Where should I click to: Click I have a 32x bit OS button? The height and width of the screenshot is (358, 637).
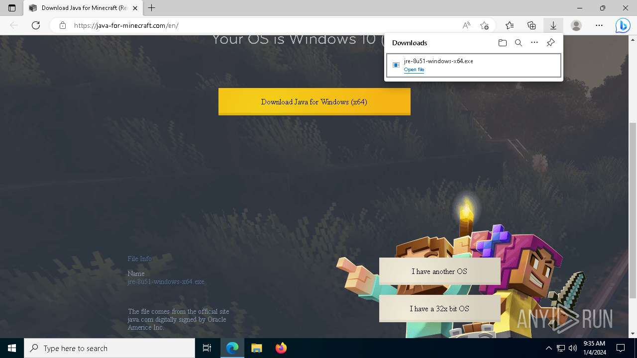439,309
